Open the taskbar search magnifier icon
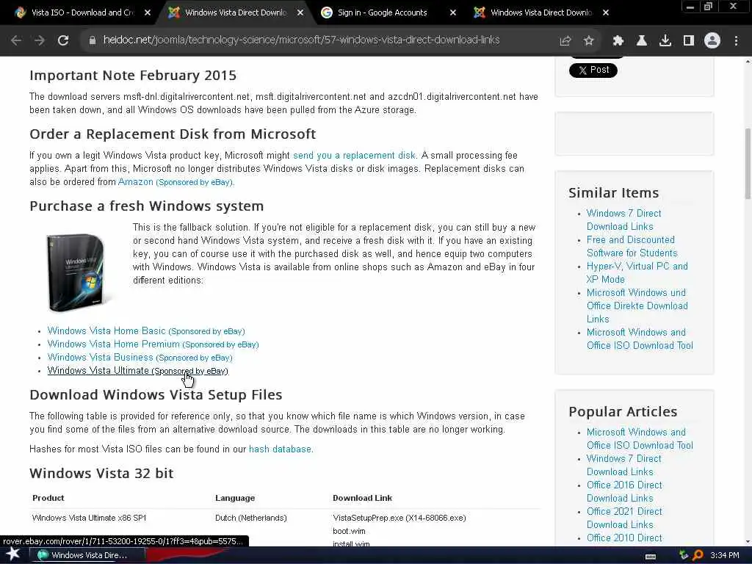This screenshot has width=752, height=564. (698, 555)
